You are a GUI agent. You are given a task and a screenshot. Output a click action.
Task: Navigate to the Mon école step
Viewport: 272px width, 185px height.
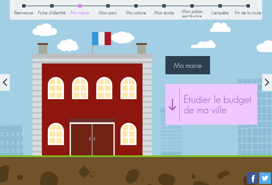[164, 13]
